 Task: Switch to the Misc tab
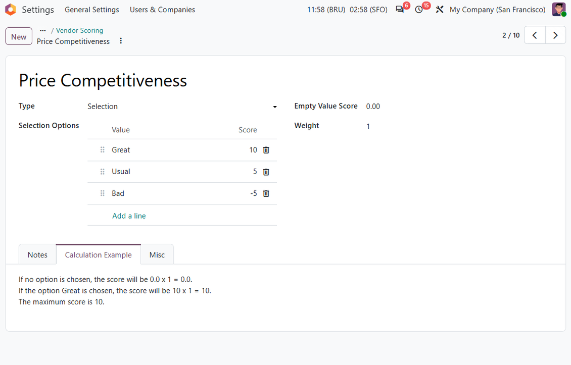(x=157, y=255)
